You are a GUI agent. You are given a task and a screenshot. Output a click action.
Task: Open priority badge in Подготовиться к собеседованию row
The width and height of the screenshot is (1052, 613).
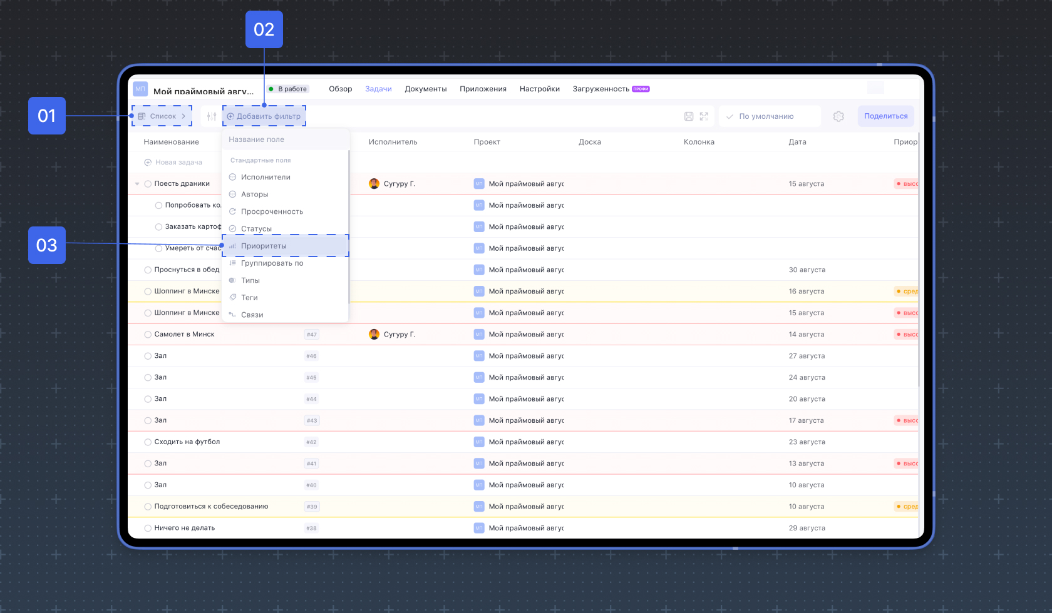point(907,507)
